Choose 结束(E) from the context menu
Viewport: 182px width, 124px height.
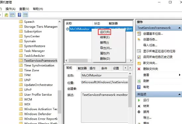coord(105,37)
